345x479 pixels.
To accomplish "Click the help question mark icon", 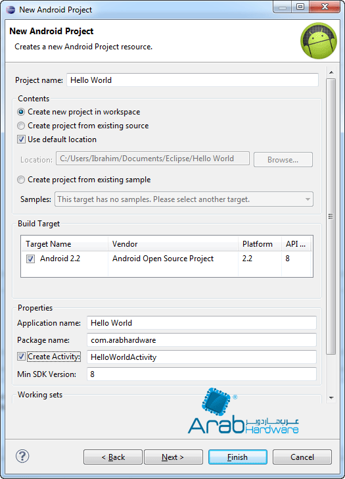I will coord(22,456).
